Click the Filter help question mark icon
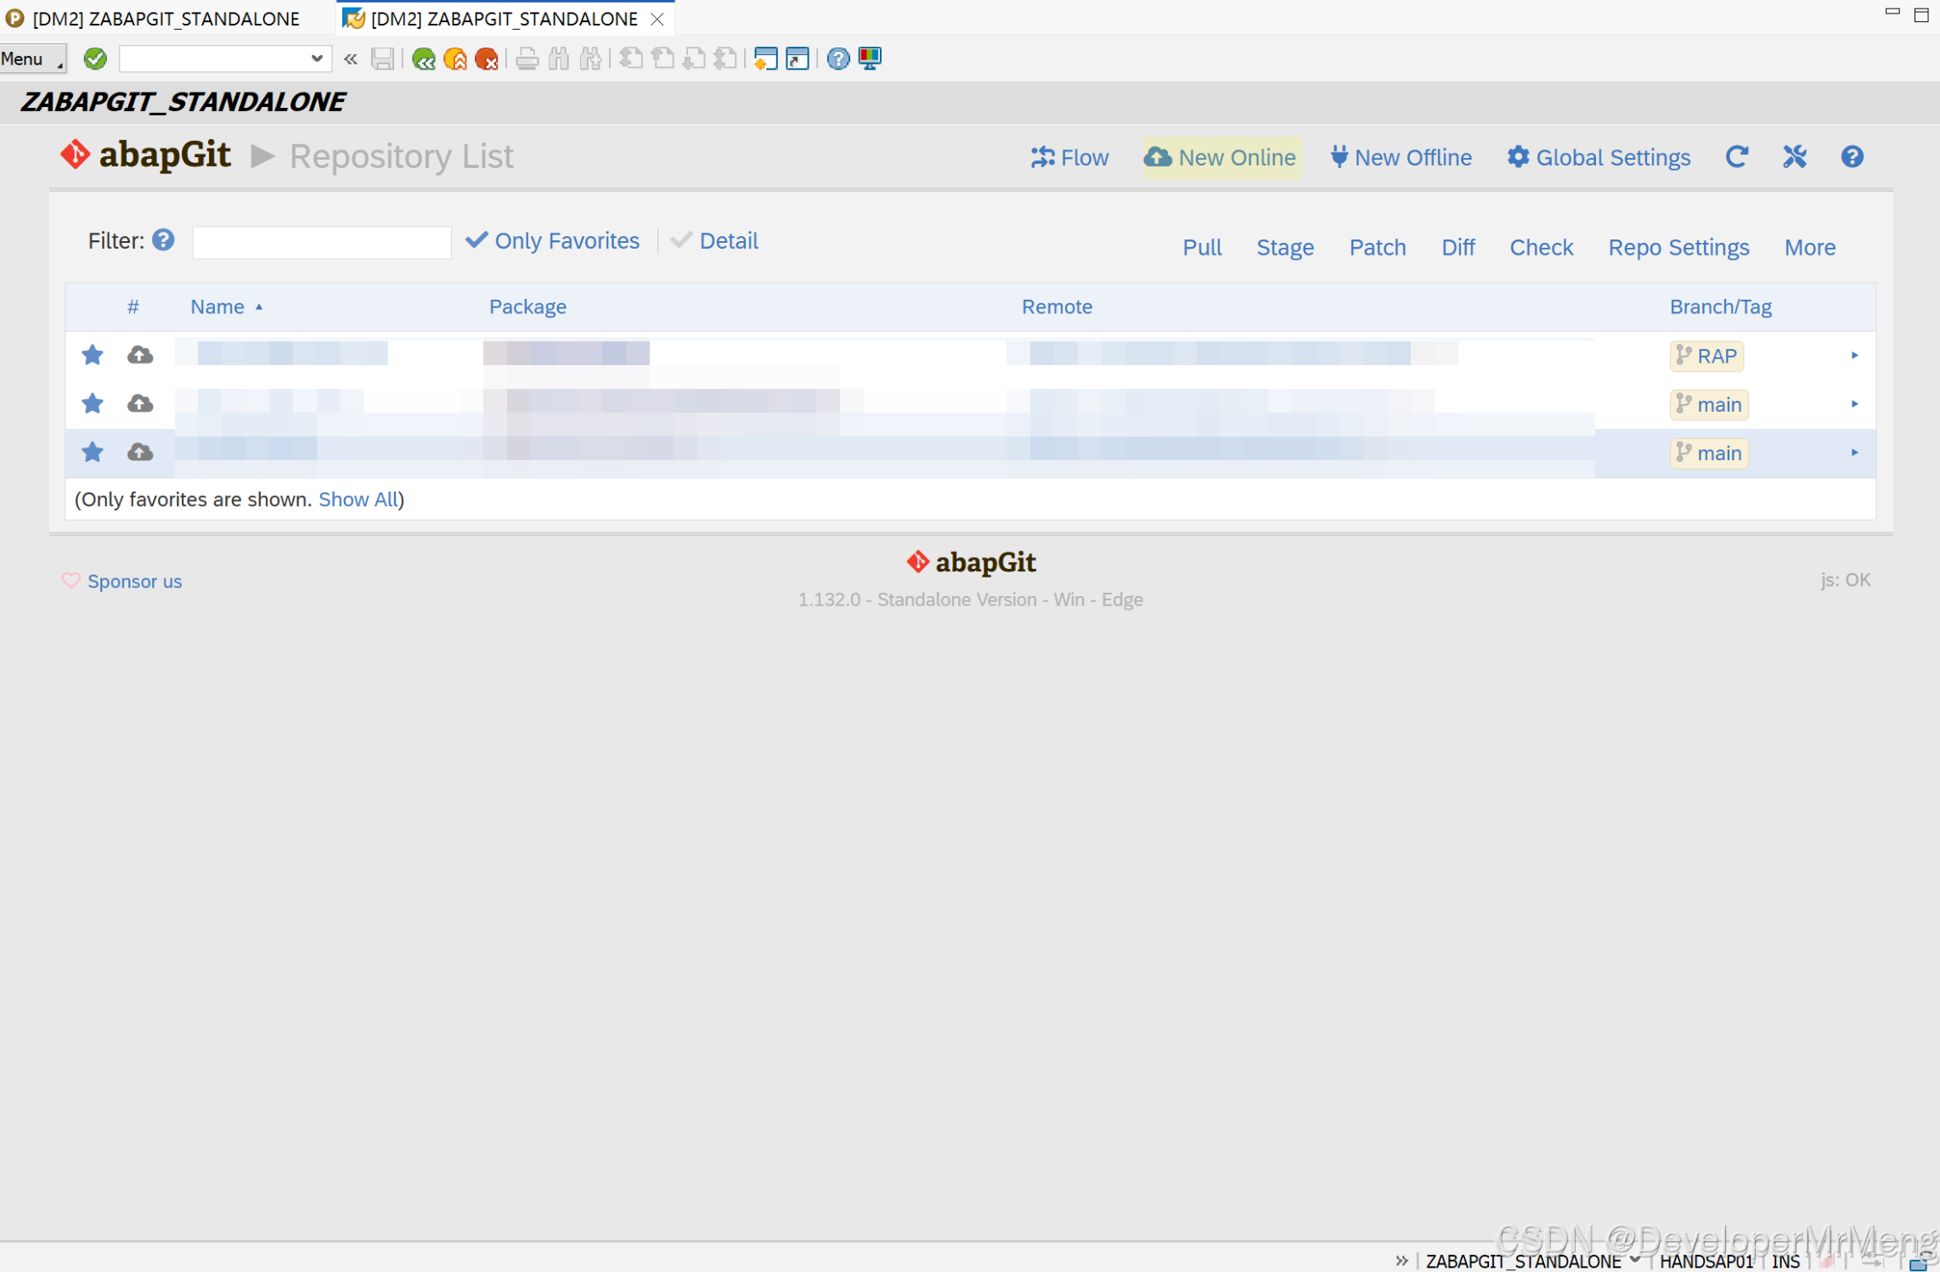This screenshot has width=1940, height=1272. pyautogui.click(x=163, y=240)
